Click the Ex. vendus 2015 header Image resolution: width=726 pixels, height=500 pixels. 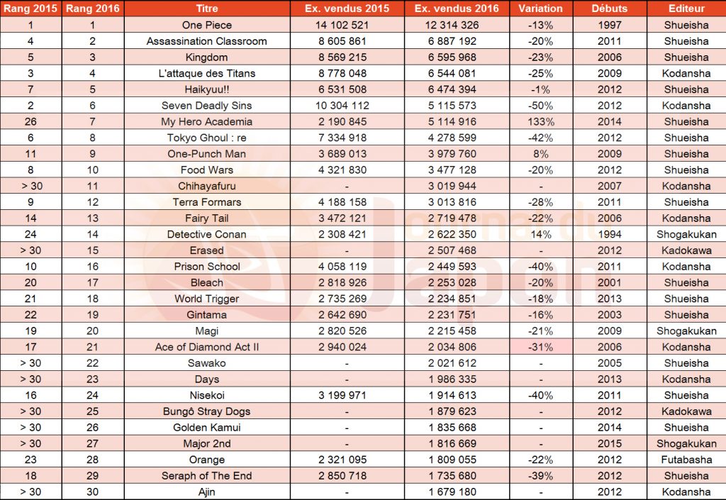pyautogui.click(x=343, y=9)
